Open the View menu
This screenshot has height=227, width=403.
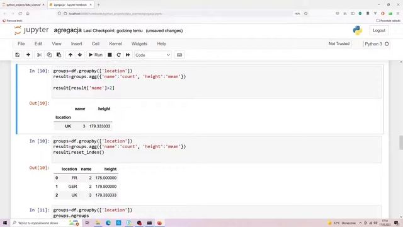tap(57, 44)
